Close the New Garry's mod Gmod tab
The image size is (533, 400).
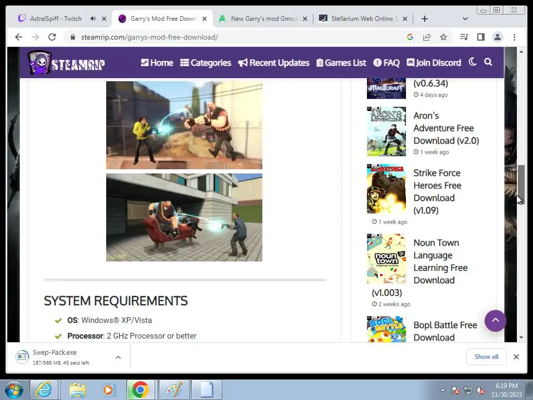[305, 19]
